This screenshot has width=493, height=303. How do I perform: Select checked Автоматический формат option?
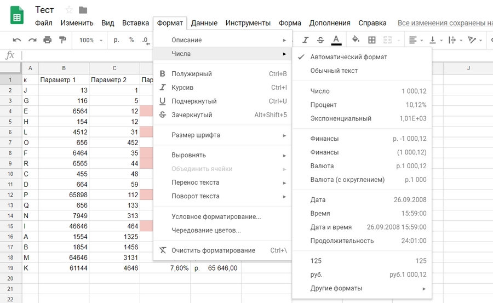pyautogui.click(x=348, y=57)
